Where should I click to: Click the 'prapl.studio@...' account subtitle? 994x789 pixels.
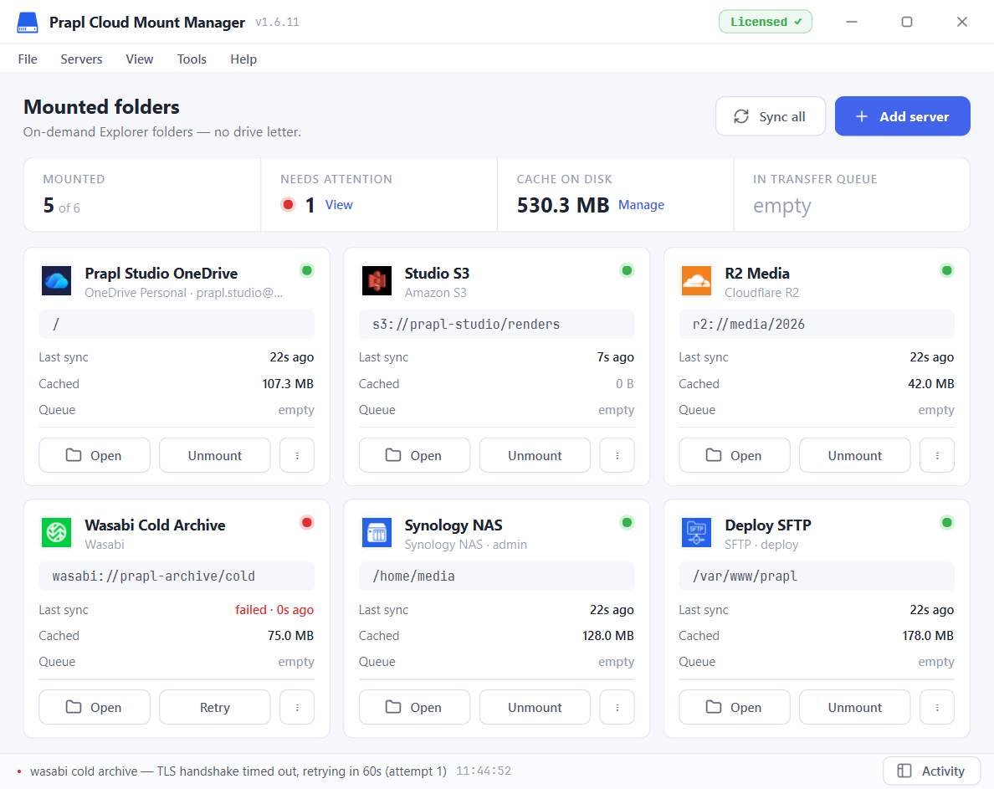click(x=239, y=293)
